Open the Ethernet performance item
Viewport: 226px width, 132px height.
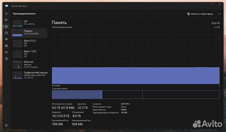pyautogui.click(x=29, y=64)
